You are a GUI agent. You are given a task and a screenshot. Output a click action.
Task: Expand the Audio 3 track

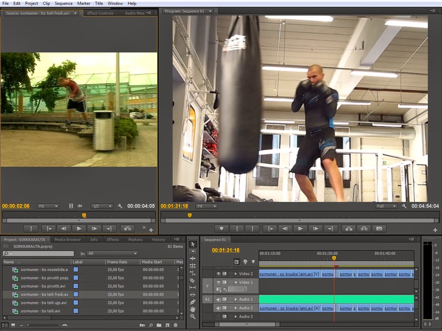coord(236,317)
